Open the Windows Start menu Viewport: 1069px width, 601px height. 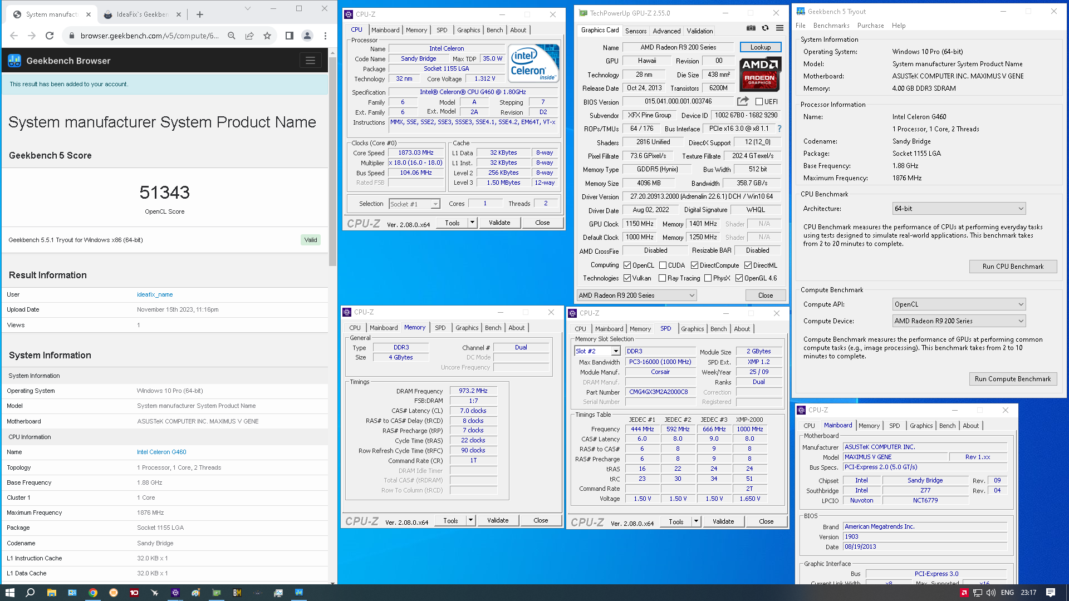pos(9,593)
